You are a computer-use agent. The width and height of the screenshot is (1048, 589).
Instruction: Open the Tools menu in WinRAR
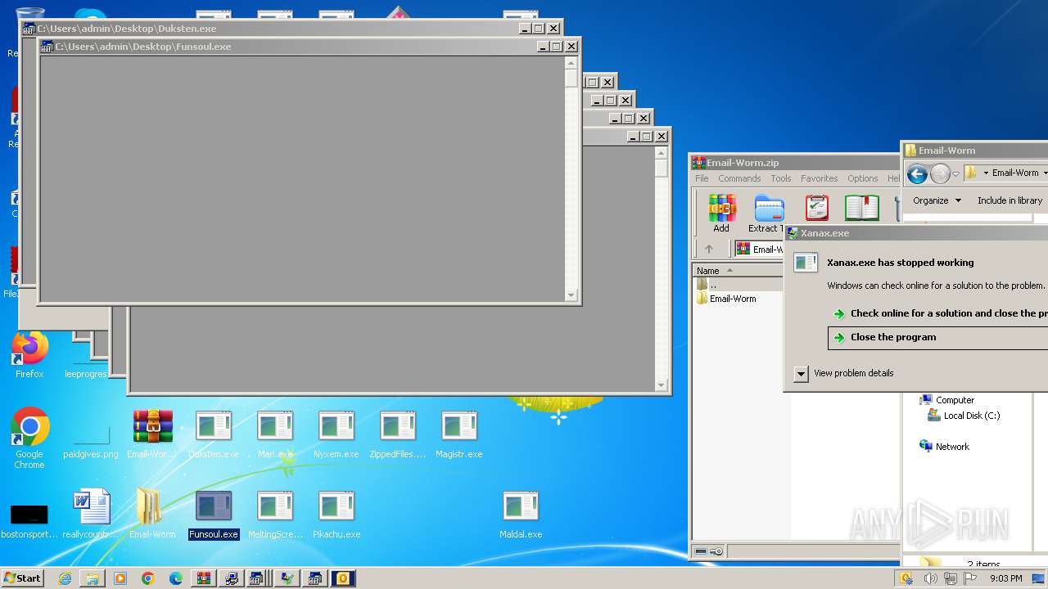[781, 178]
